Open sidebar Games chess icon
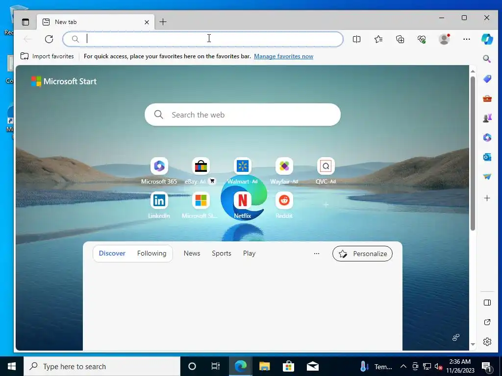The height and width of the screenshot is (376, 502). (487, 118)
